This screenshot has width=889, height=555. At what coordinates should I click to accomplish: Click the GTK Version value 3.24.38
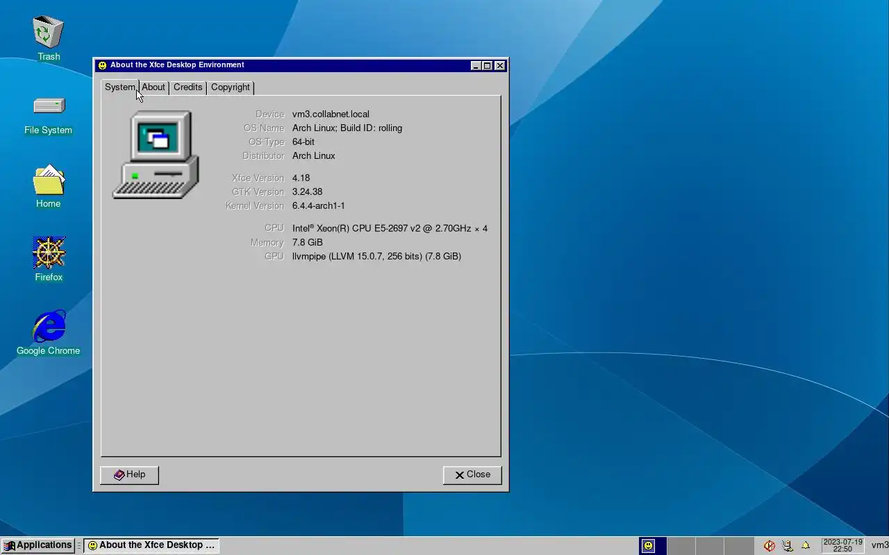pyautogui.click(x=307, y=191)
